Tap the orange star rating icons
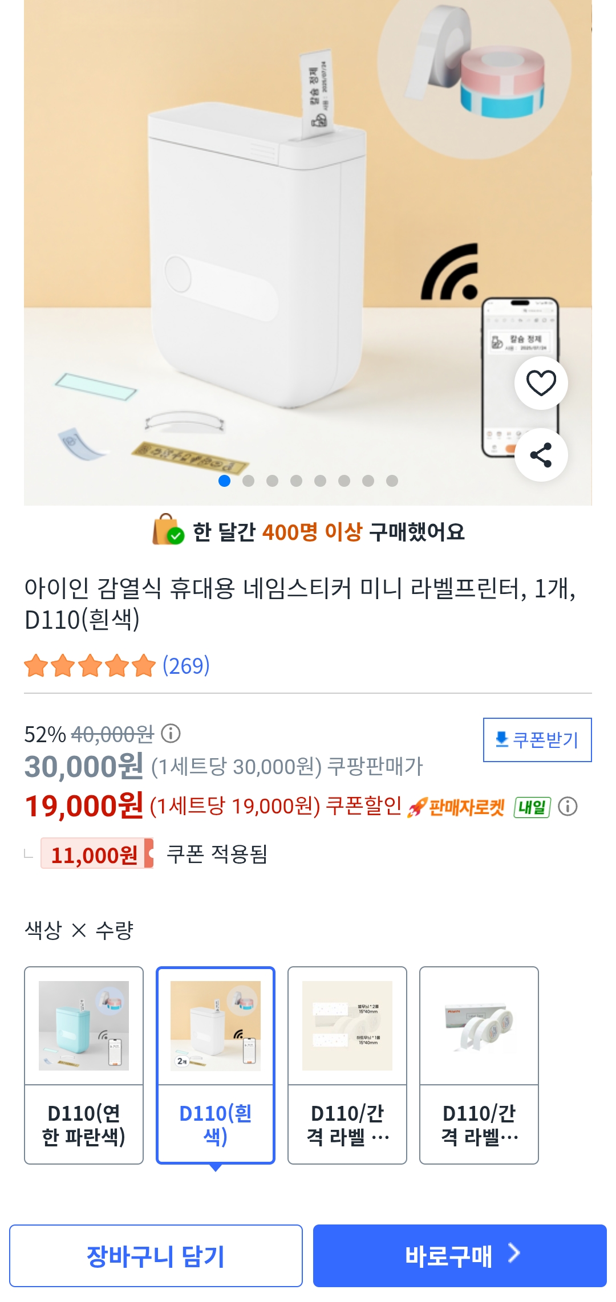Image resolution: width=616 pixels, height=1302 pixels. click(90, 666)
